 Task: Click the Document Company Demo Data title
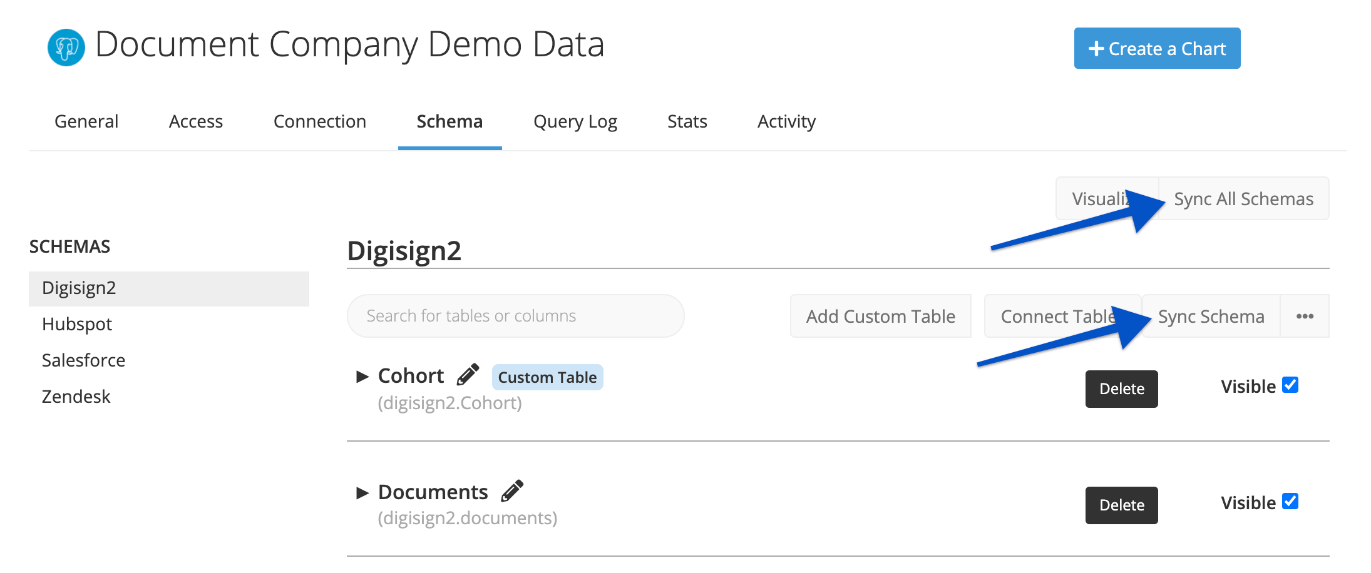(x=350, y=45)
